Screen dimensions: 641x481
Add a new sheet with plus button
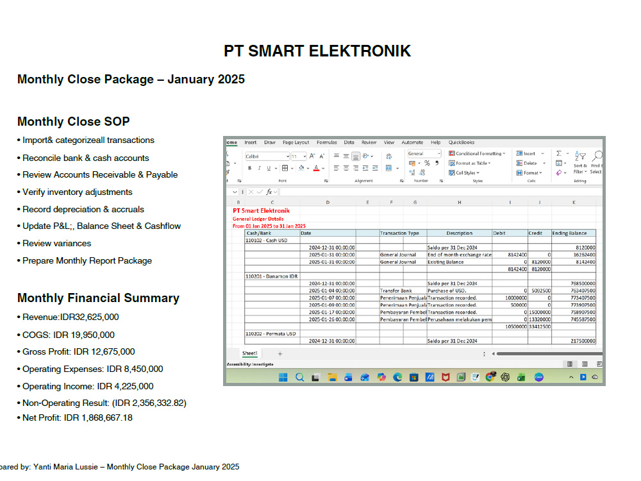(280, 354)
